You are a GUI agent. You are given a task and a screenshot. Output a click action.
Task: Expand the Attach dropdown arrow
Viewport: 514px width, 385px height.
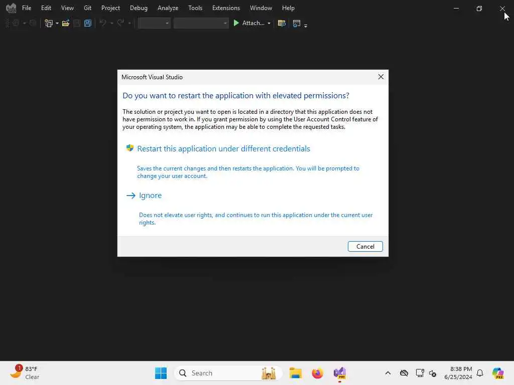[x=269, y=23]
